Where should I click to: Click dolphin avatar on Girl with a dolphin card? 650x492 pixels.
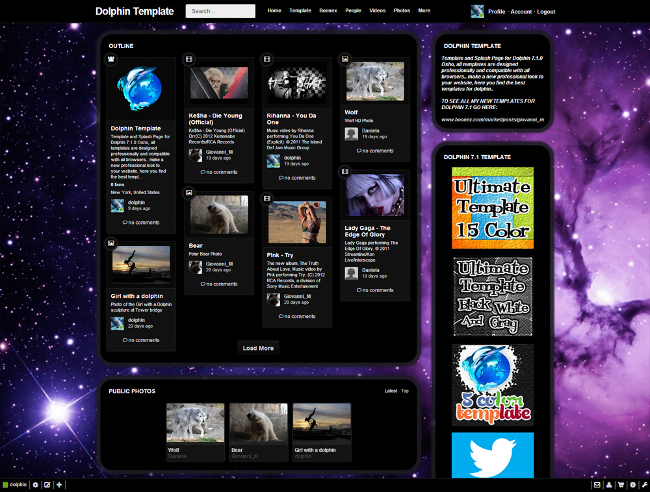117,323
